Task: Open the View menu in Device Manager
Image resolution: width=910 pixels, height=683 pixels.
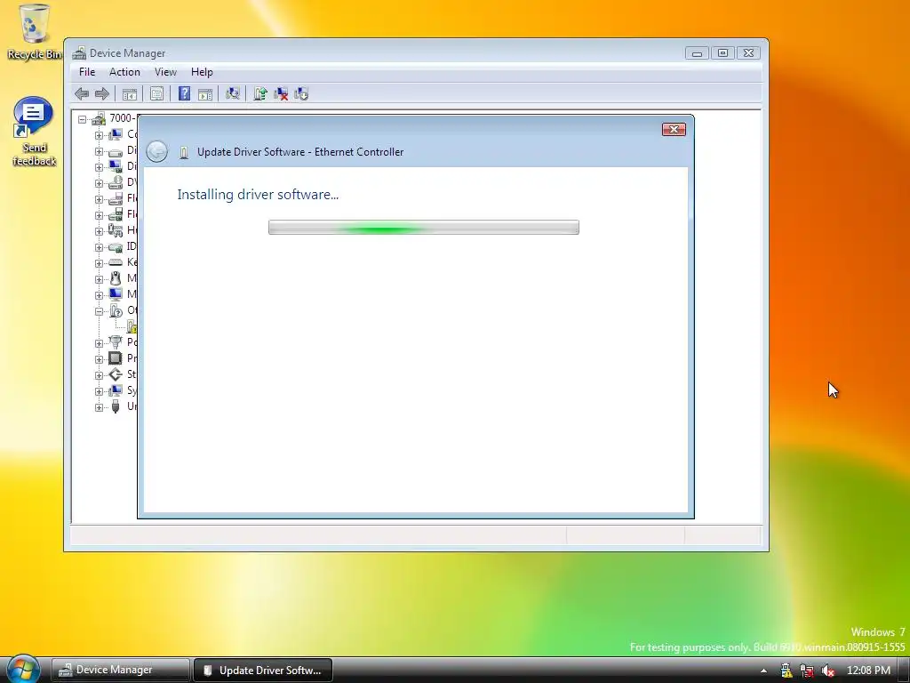Action: coord(165,72)
